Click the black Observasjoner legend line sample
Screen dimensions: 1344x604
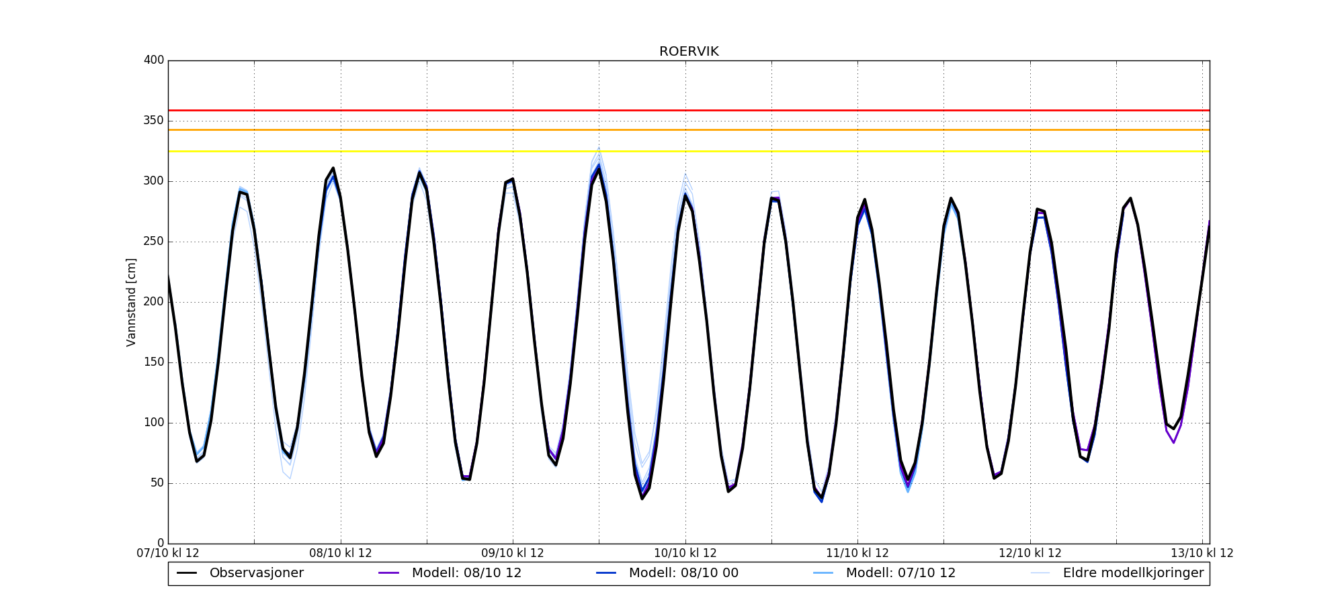click(x=187, y=573)
